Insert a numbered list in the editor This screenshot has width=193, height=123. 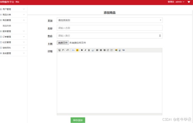click(108, 50)
